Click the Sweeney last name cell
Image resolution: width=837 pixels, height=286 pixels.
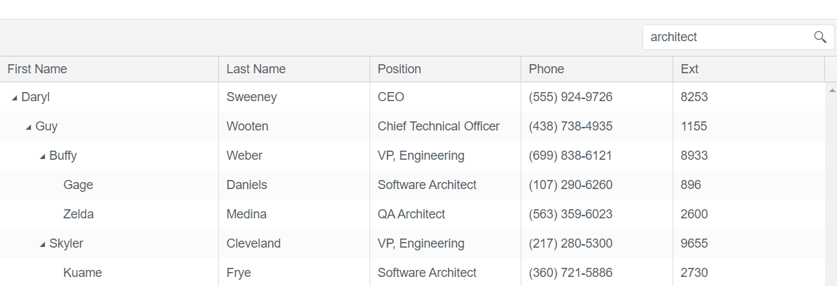click(x=251, y=97)
